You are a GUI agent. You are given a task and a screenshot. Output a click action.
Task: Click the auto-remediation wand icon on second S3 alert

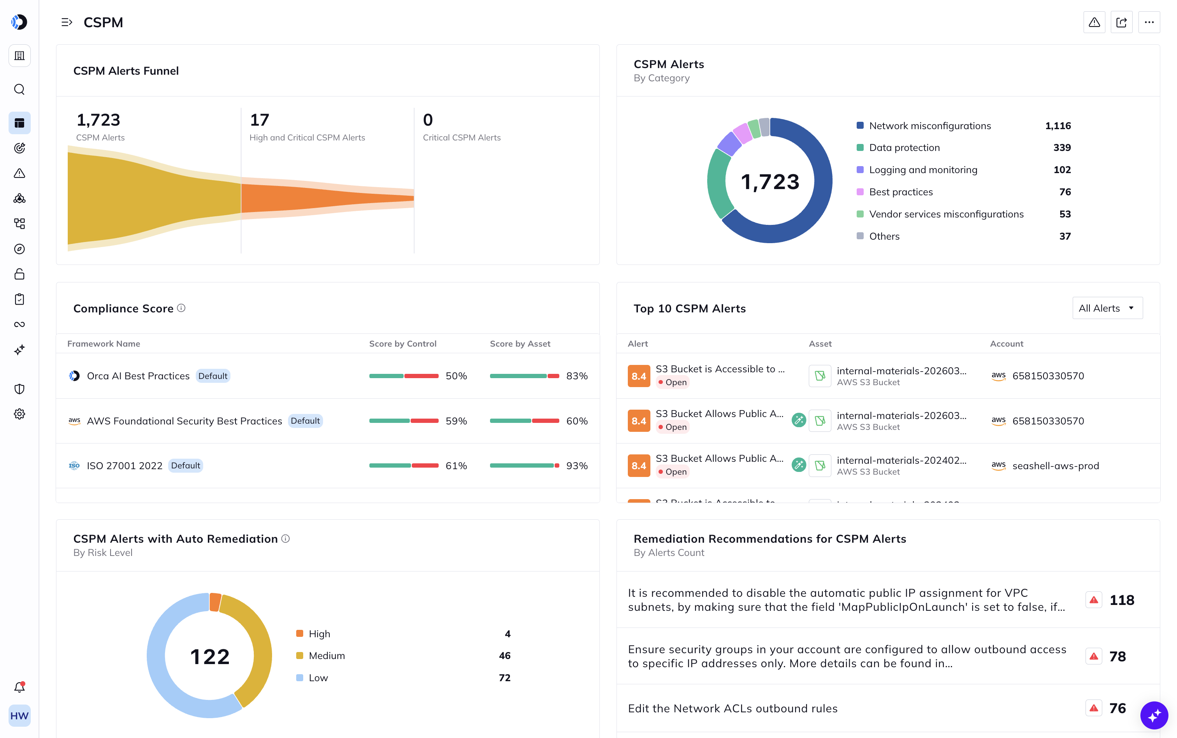(x=799, y=420)
